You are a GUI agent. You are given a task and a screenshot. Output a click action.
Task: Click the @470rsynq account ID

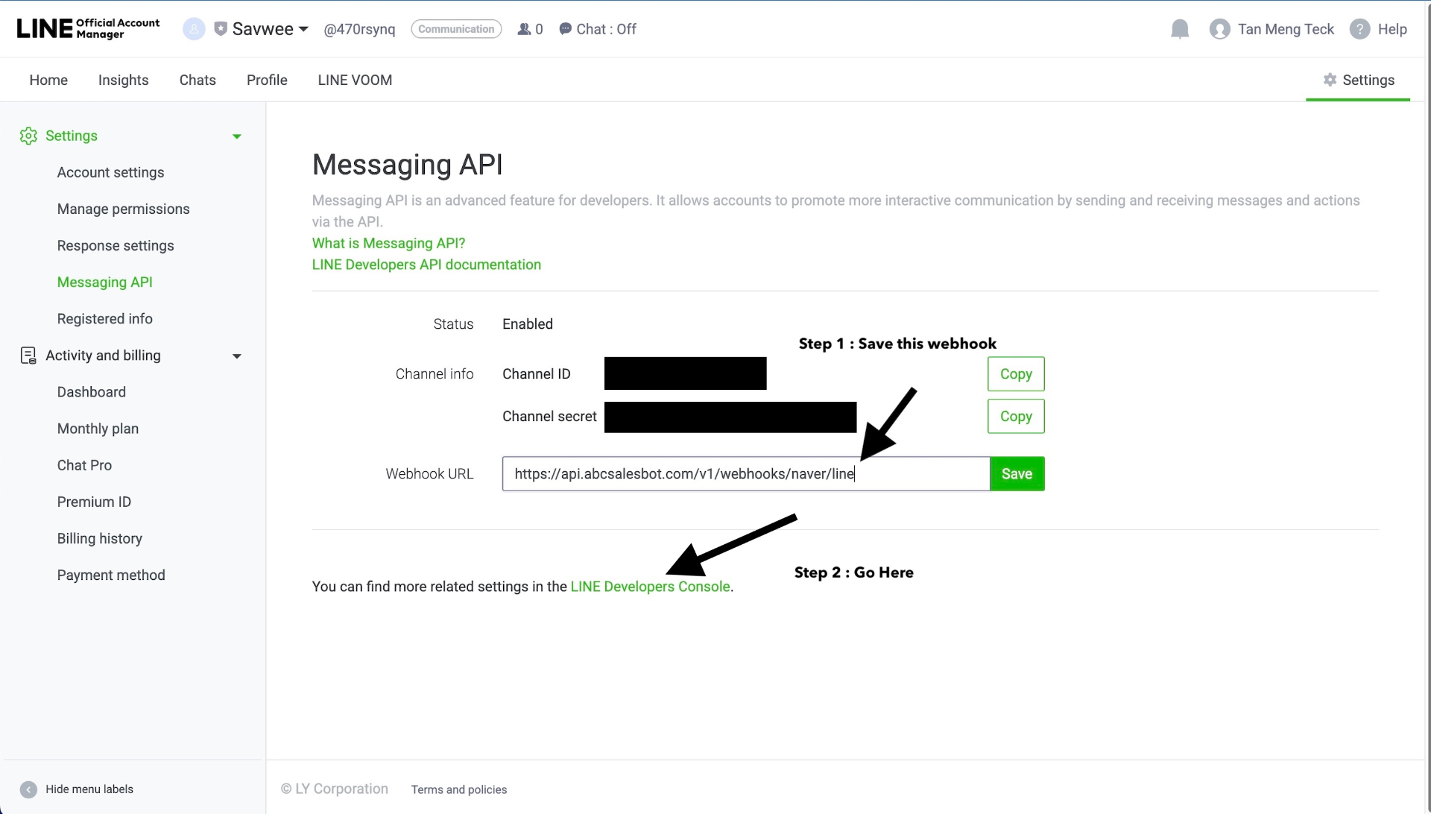pyautogui.click(x=359, y=29)
